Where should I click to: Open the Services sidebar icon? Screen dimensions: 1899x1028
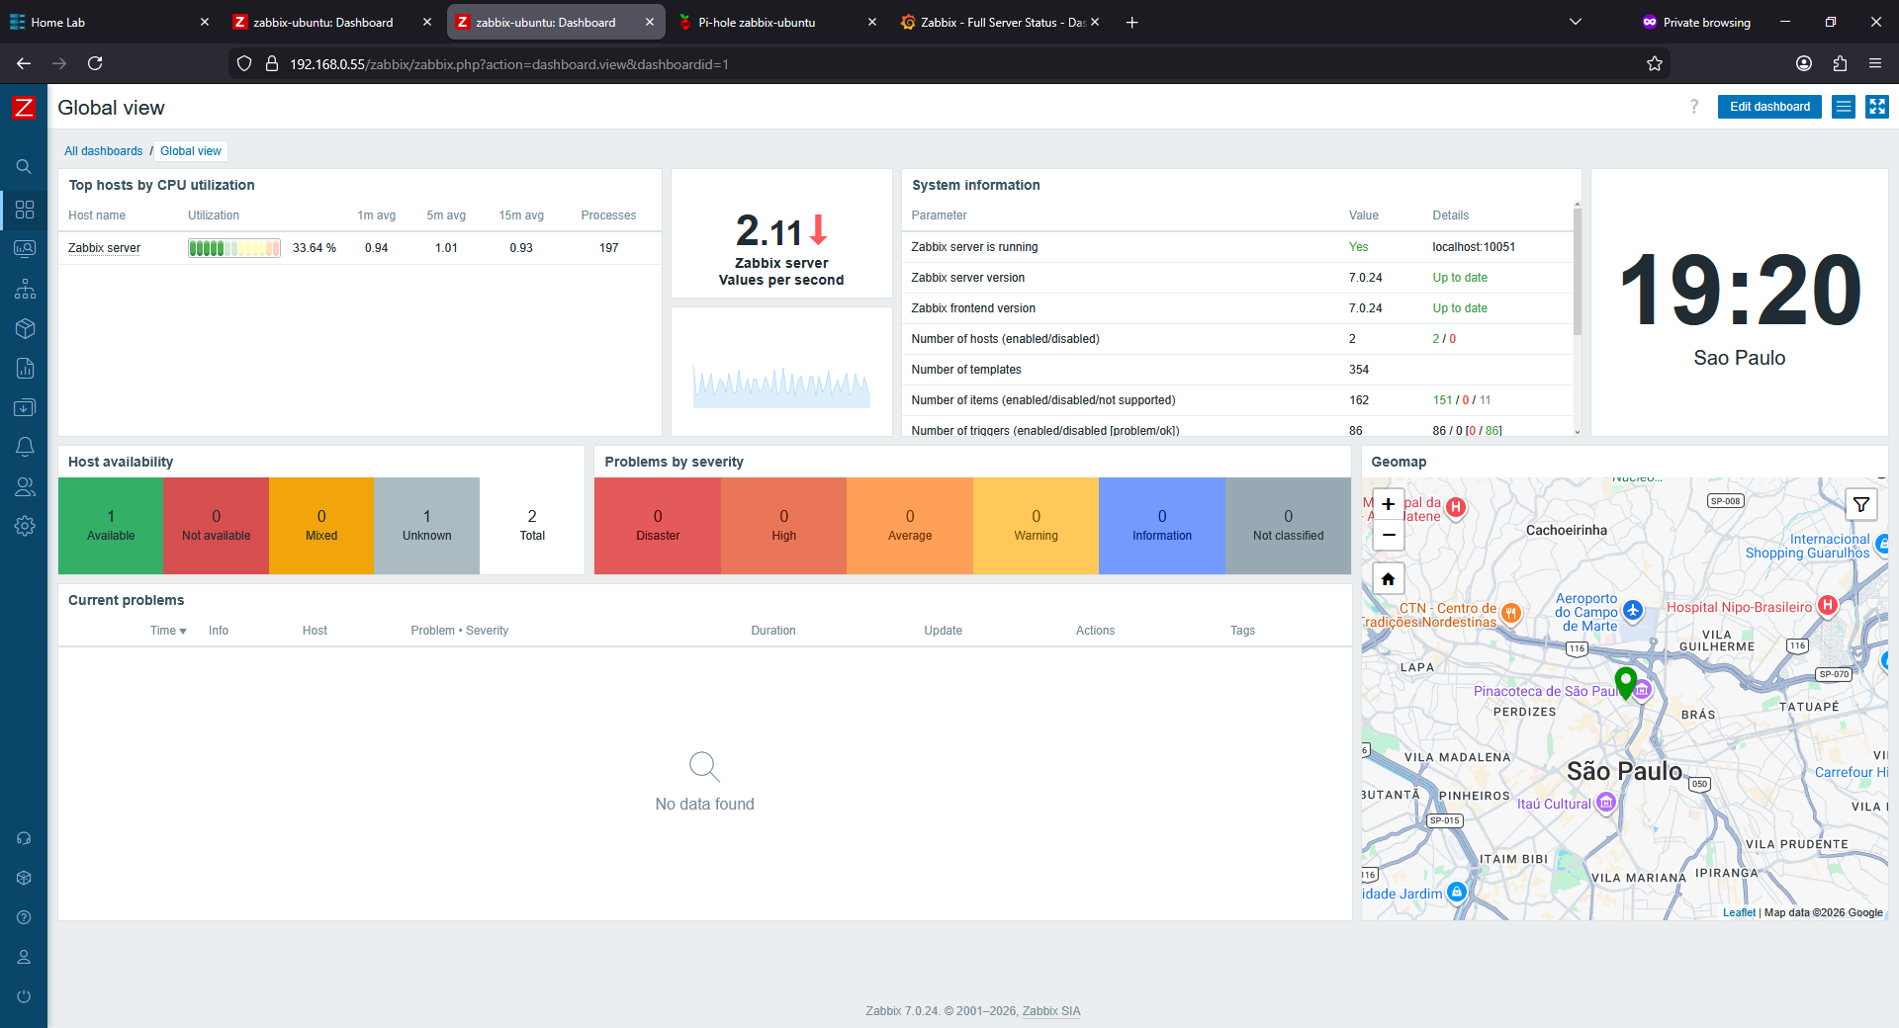pyautogui.click(x=25, y=289)
